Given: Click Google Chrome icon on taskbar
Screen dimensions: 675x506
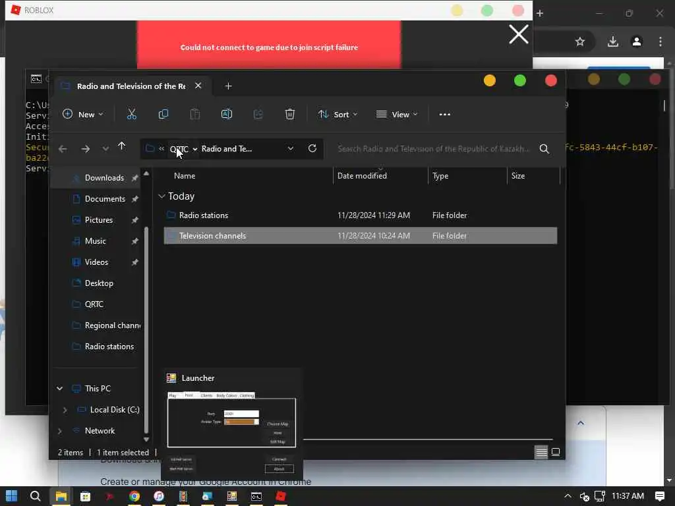Looking at the screenshot, I should [134, 496].
